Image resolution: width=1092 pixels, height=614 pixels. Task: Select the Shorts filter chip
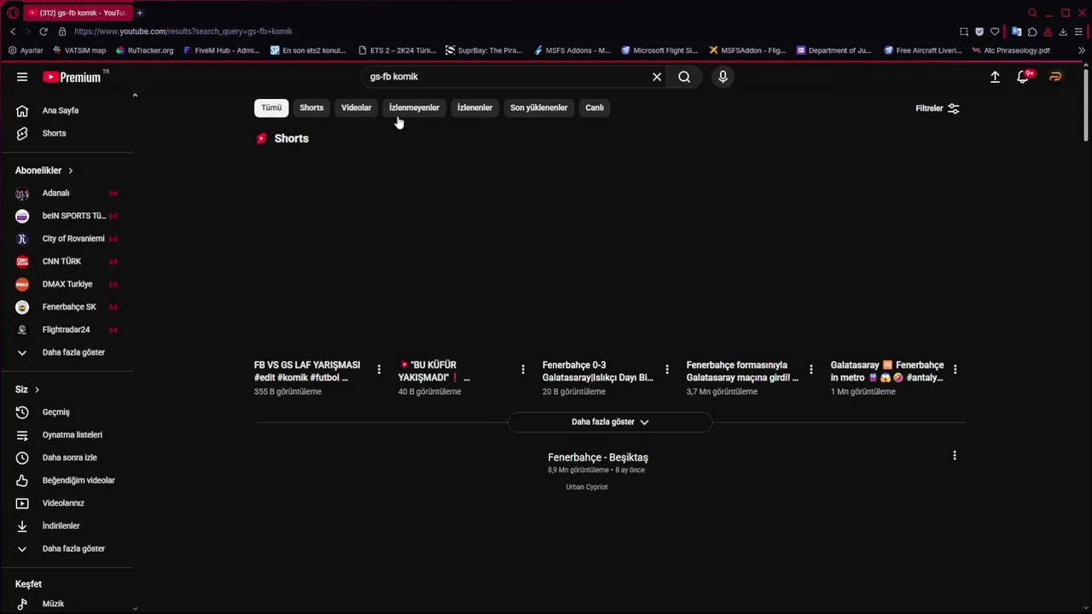[311, 107]
